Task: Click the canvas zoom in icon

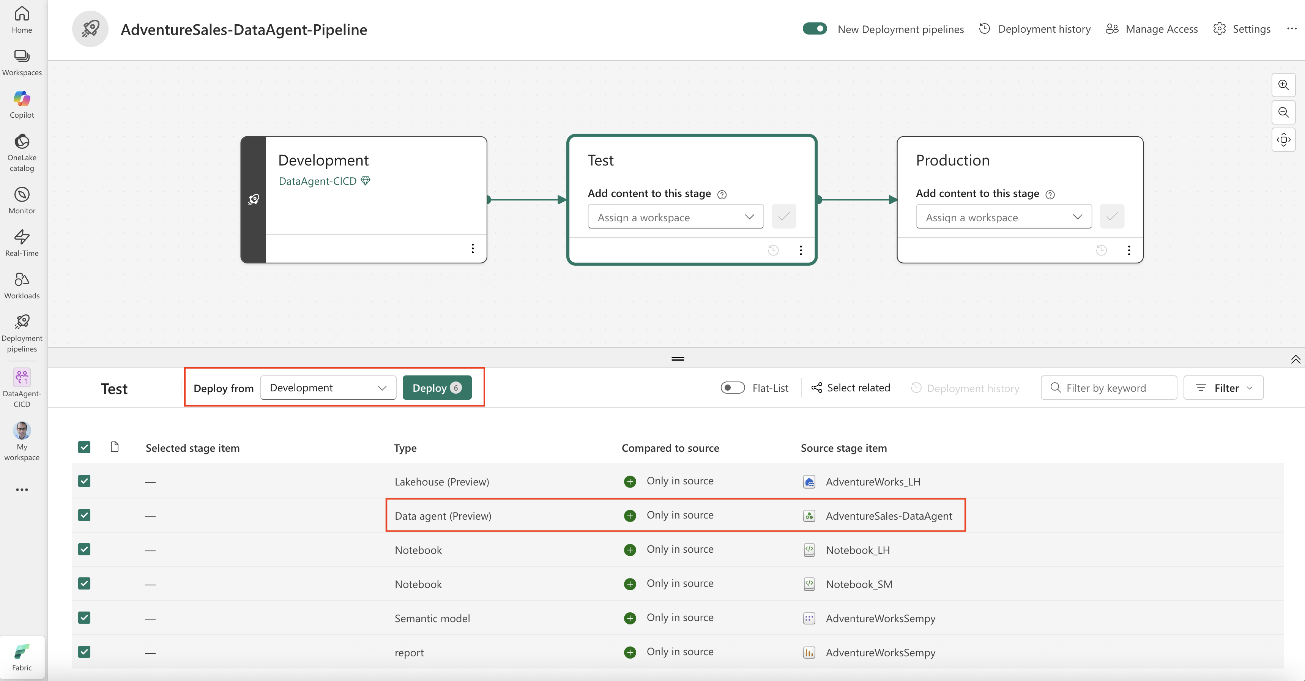Action: (1283, 85)
